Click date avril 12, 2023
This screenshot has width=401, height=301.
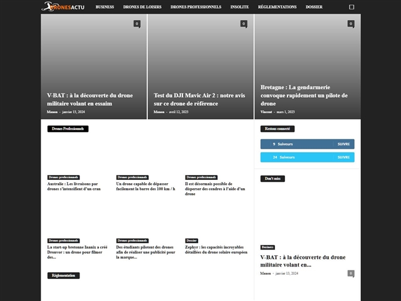[179, 112]
